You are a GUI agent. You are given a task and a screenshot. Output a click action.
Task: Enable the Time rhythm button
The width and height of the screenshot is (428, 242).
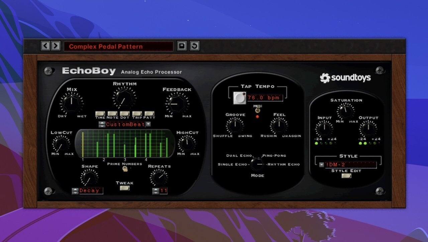pyautogui.click(x=100, y=114)
